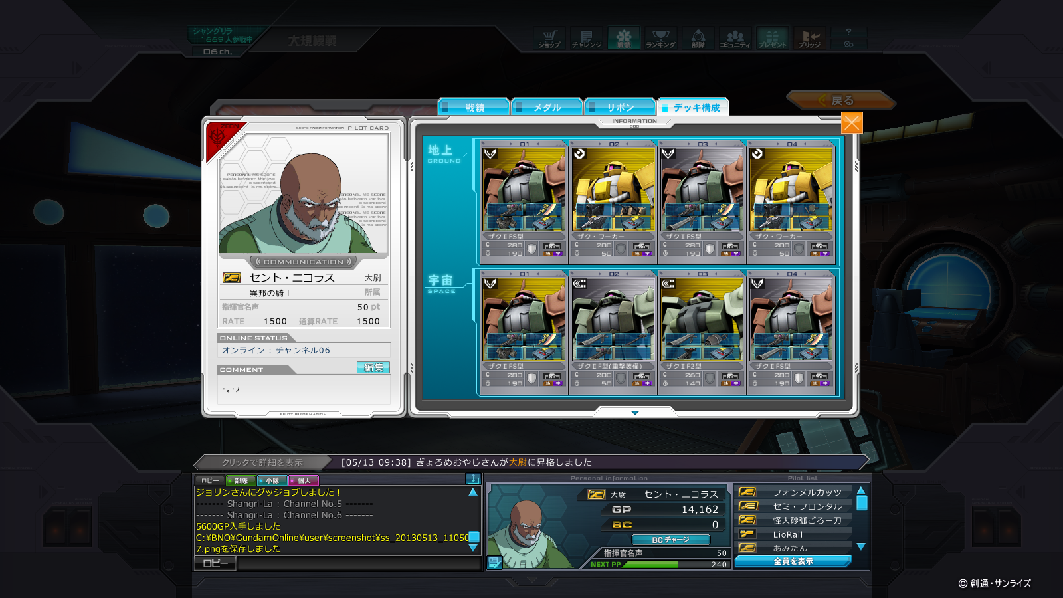Click the red Zeon emblem on pilot card
This screenshot has width=1063, height=598.
click(x=218, y=136)
